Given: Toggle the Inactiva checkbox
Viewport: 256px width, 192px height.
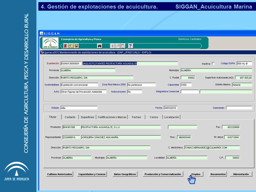Looking at the screenshot, I should [213, 63].
